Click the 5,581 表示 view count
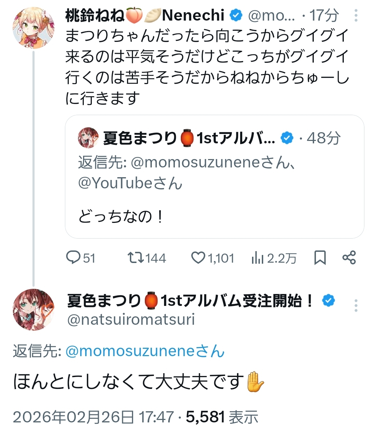The image size is (377, 436). coord(222,417)
